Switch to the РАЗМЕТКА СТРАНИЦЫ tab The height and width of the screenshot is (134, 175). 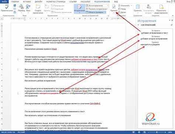coord(56,2)
